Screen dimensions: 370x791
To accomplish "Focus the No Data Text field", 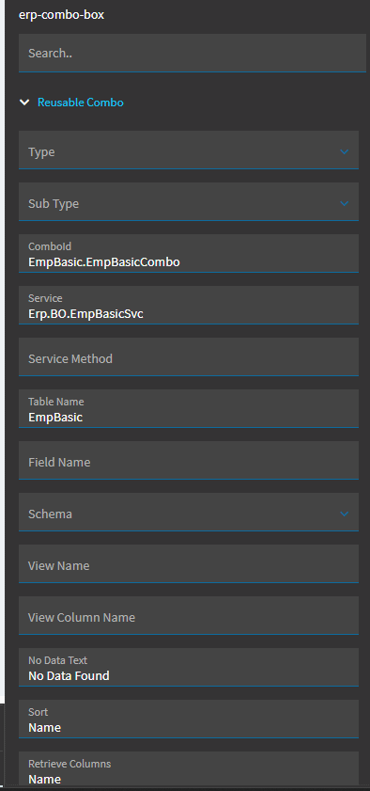I will coord(189,667).
